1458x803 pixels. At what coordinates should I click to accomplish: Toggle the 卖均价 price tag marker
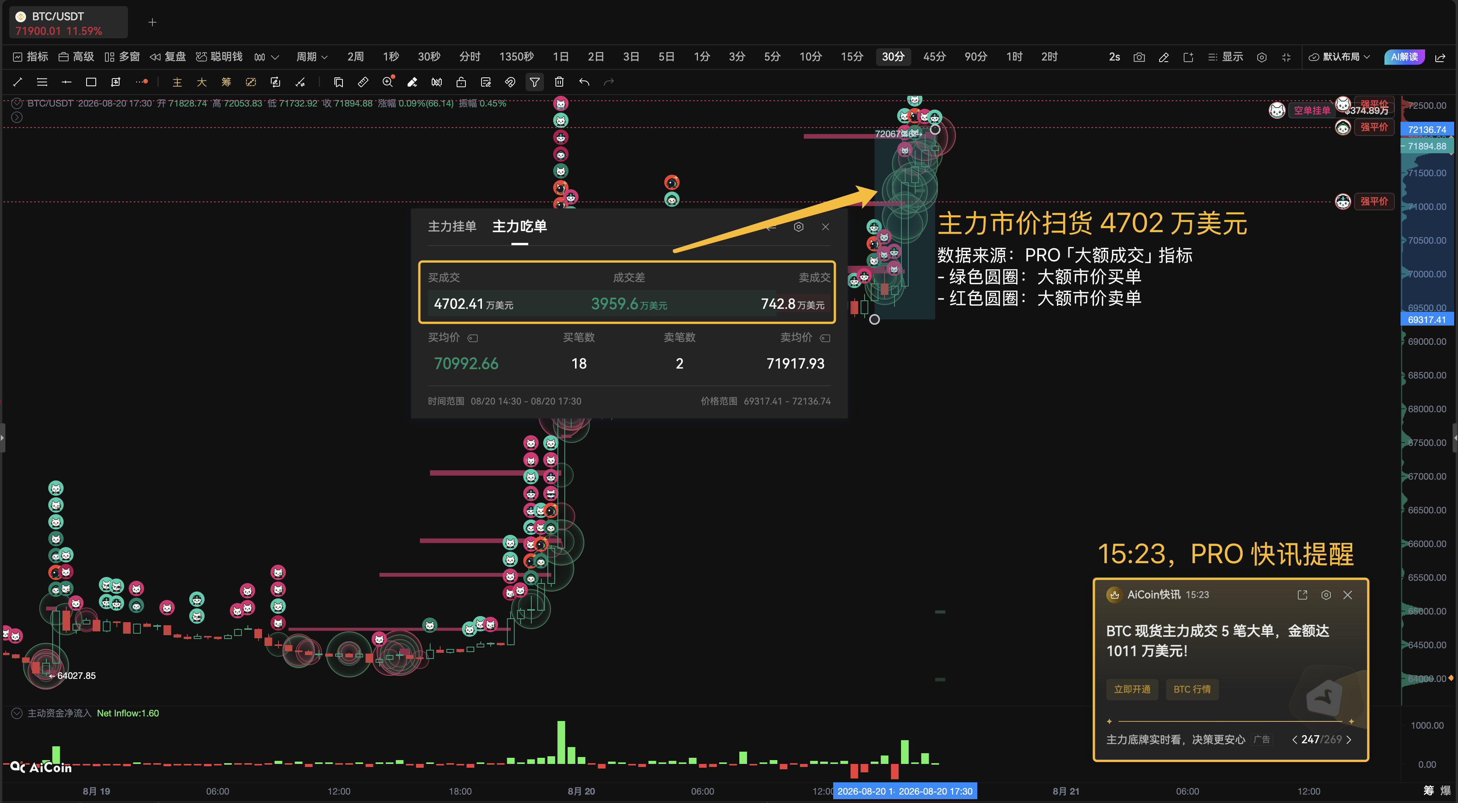(x=825, y=338)
